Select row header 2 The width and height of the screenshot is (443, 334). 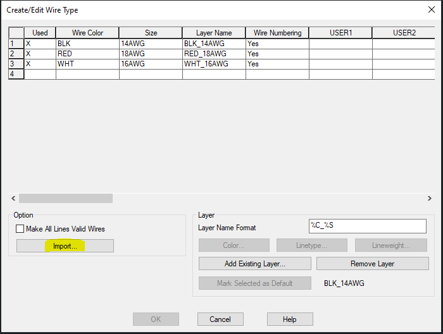16,54
